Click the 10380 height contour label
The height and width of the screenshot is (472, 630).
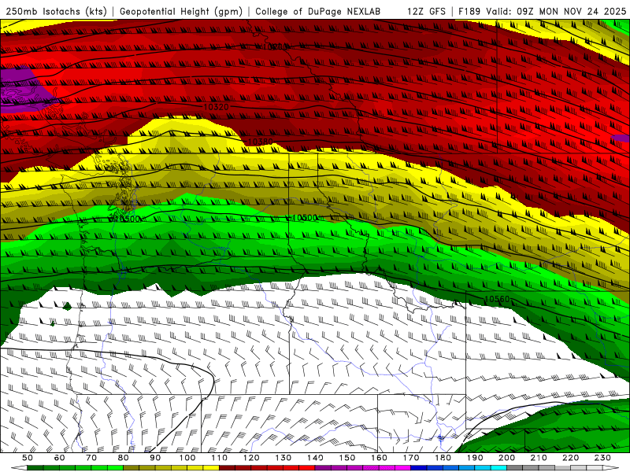(x=261, y=142)
